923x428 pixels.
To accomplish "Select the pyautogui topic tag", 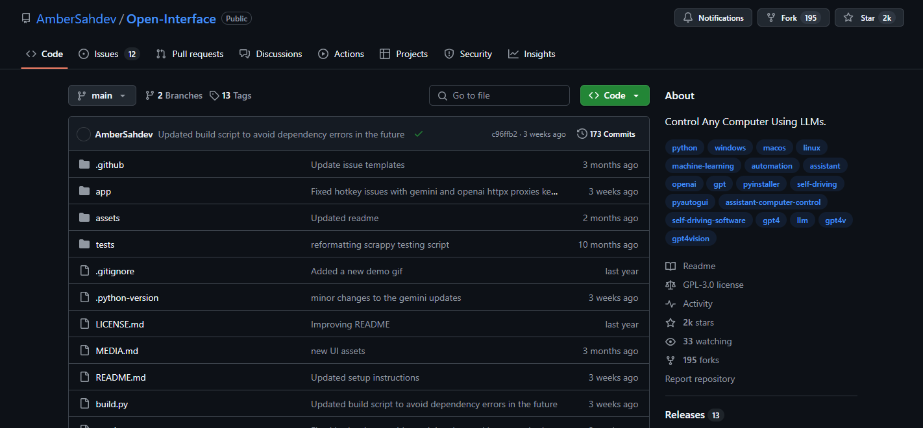I will [690, 202].
